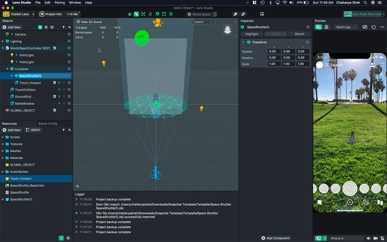Select the pan hand tool in toolbar
This screenshot has width=387, height=242.
(129, 14)
